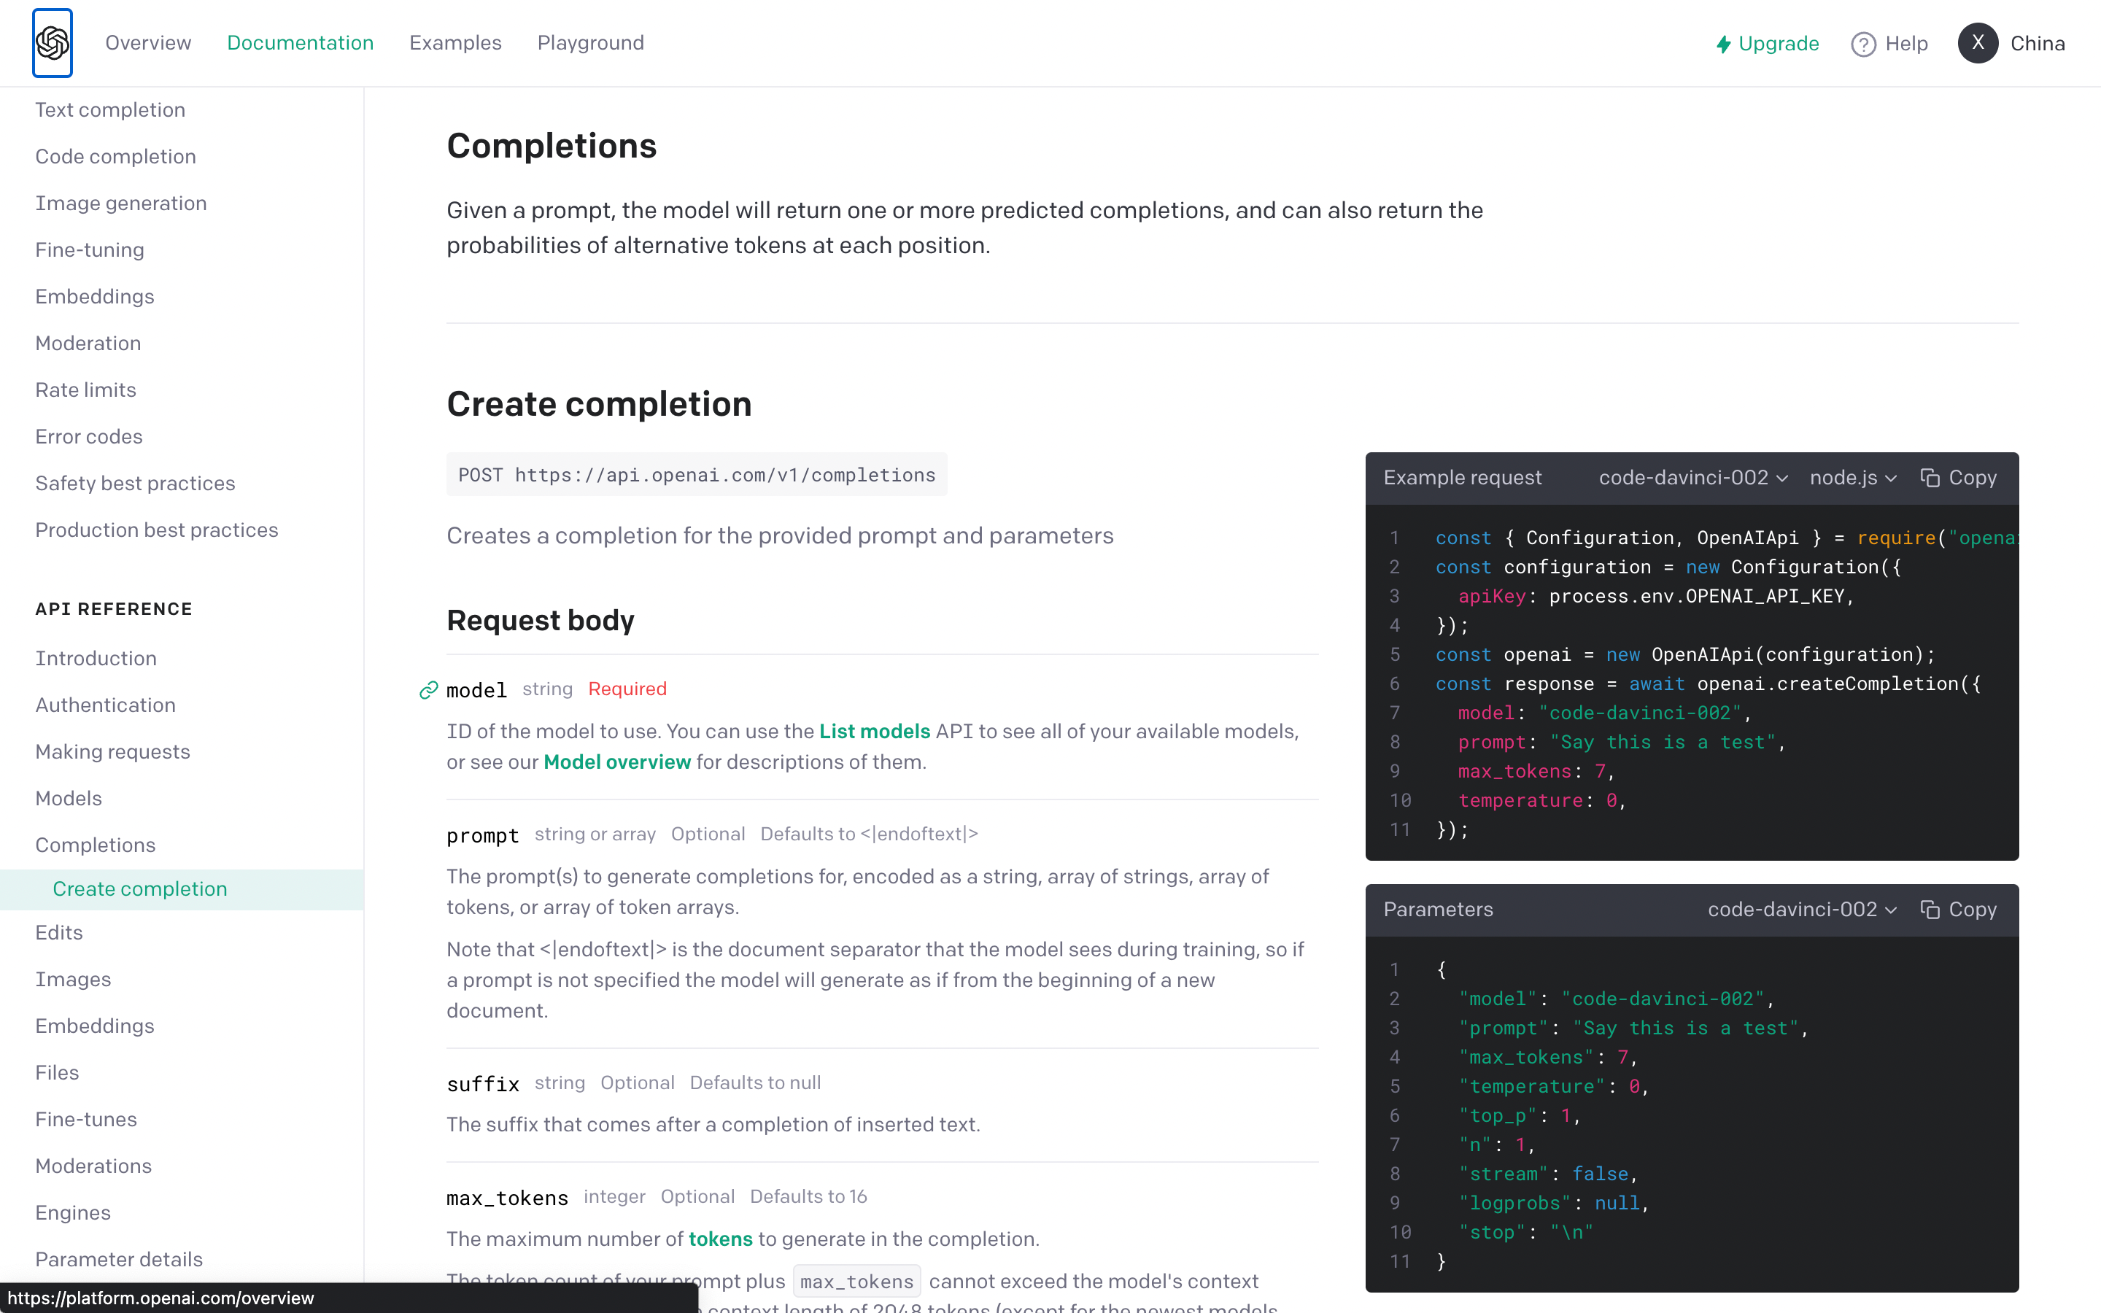Switch to the Overview tab
2101x1313 pixels.
tap(147, 42)
